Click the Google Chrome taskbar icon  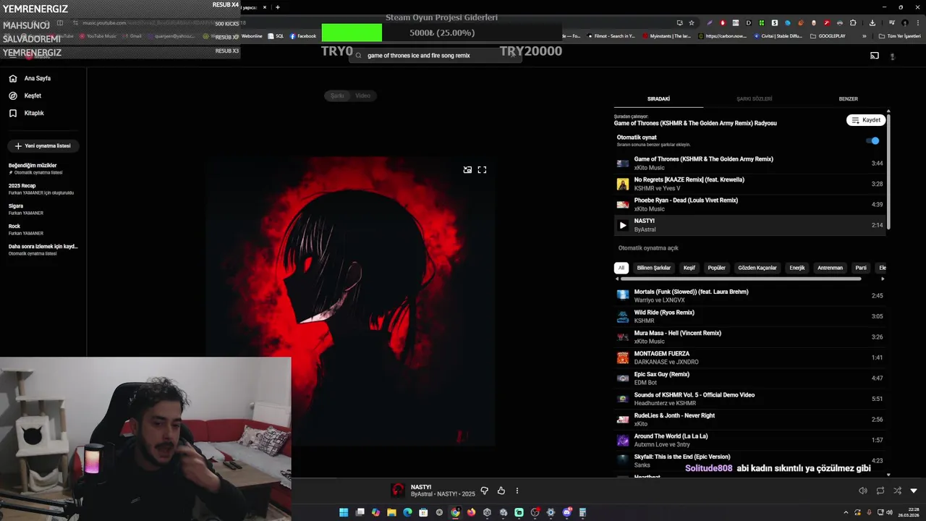point(455,512)
